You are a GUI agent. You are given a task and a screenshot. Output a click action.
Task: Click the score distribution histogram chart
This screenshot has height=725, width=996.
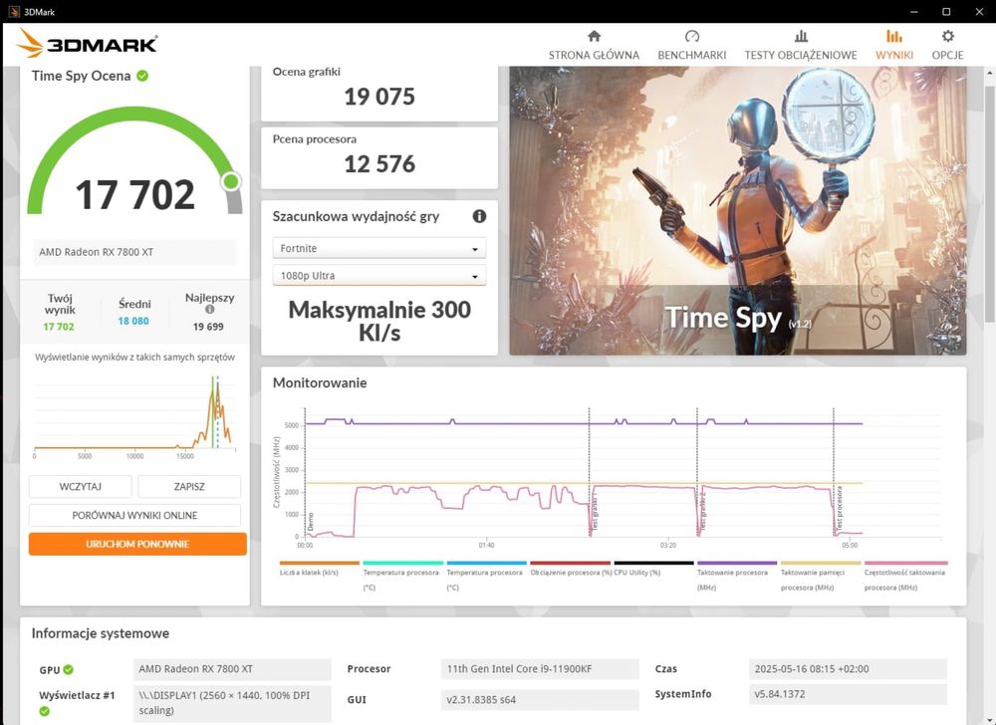pyautogui.click(x=134, y=416)
